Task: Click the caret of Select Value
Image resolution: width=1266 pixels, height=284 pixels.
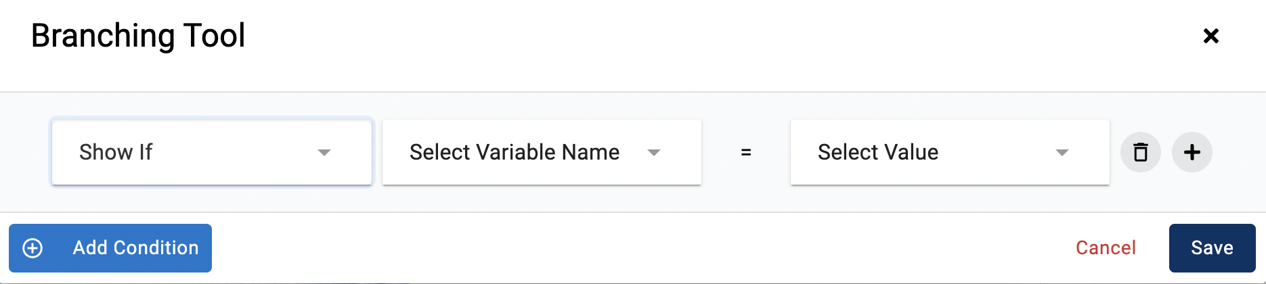Action: click(x=1062, y=153)
